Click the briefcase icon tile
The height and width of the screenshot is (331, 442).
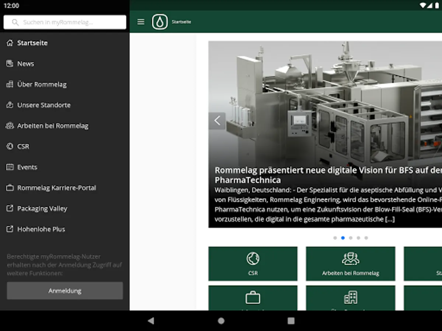coord(253,298)
